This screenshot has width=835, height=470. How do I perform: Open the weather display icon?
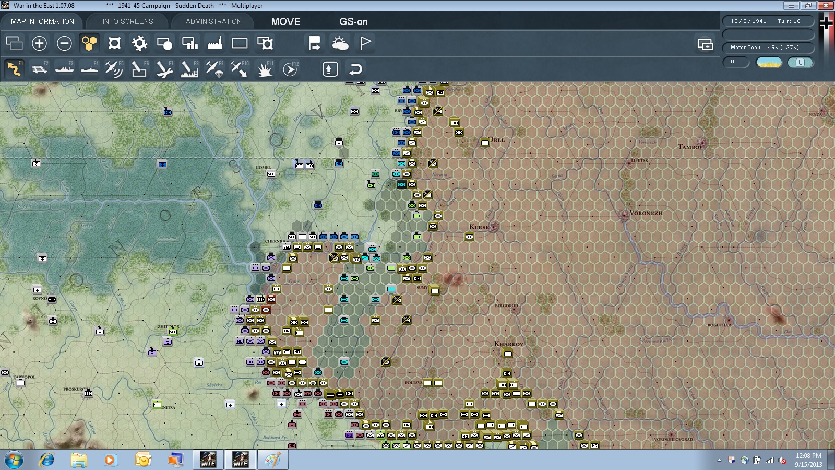340,43
